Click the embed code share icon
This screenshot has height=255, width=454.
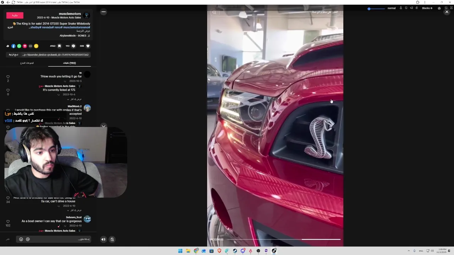coord(31,46)
